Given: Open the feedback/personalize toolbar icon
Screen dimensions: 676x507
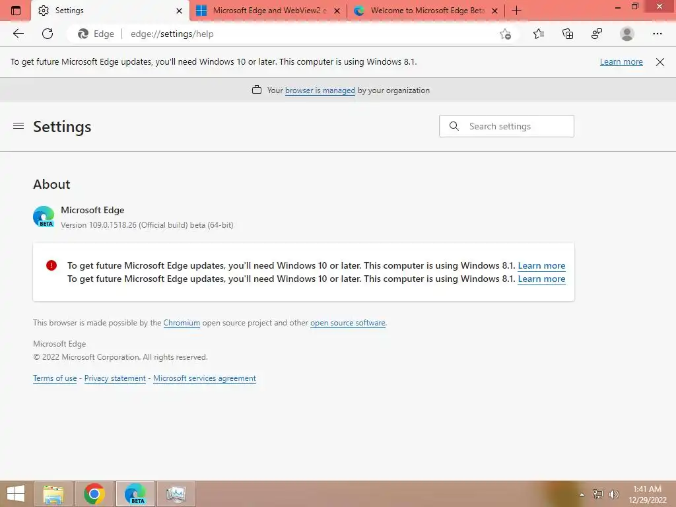Looking at the screenshot, I should [x=597, y=34].
